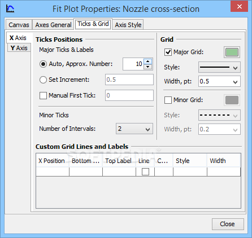Expand Number of Intervals dropdown
This screenshot has width=252, height=238.
(134, 129)
